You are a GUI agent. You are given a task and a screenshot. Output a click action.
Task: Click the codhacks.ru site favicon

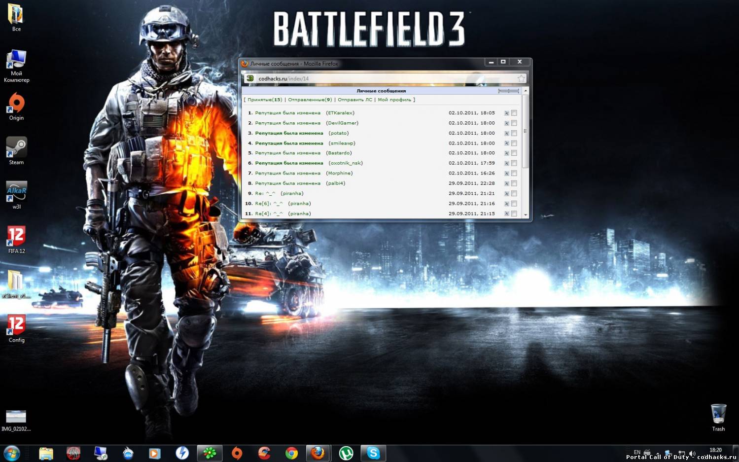point(250,78)
